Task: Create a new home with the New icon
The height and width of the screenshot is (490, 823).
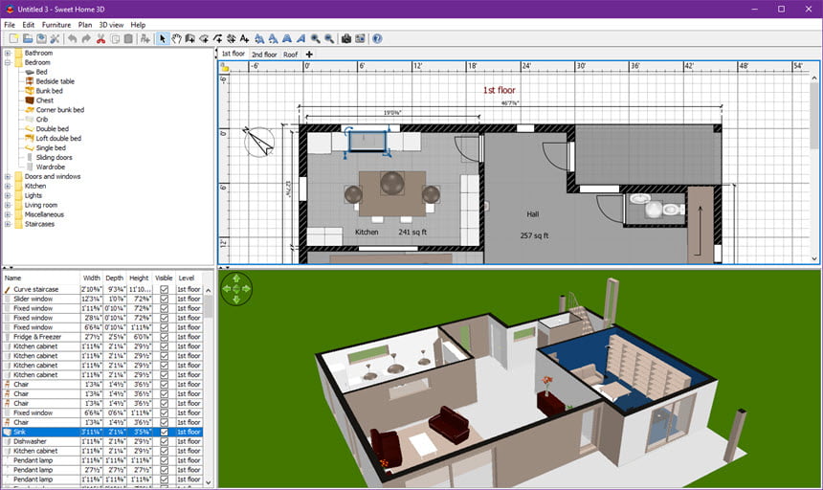Action: coord(13,38)
